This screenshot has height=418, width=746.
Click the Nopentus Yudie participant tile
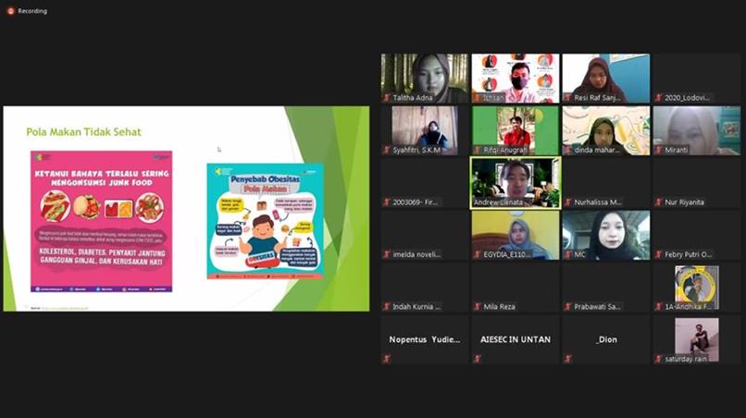point(424,339)
